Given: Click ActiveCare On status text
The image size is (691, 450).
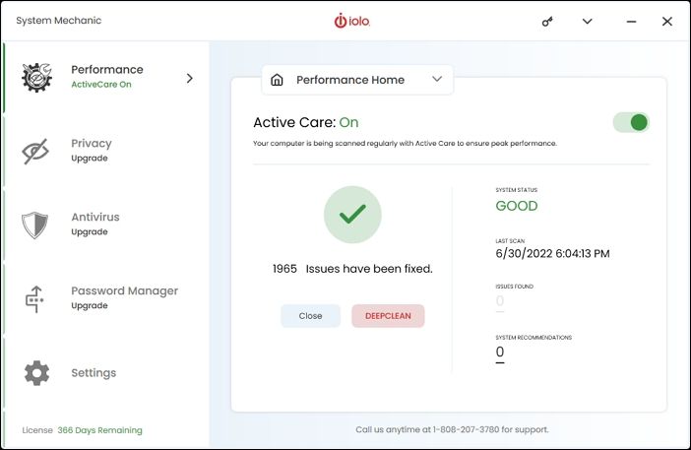Looking at the screenshot, I should pos(101,84).
